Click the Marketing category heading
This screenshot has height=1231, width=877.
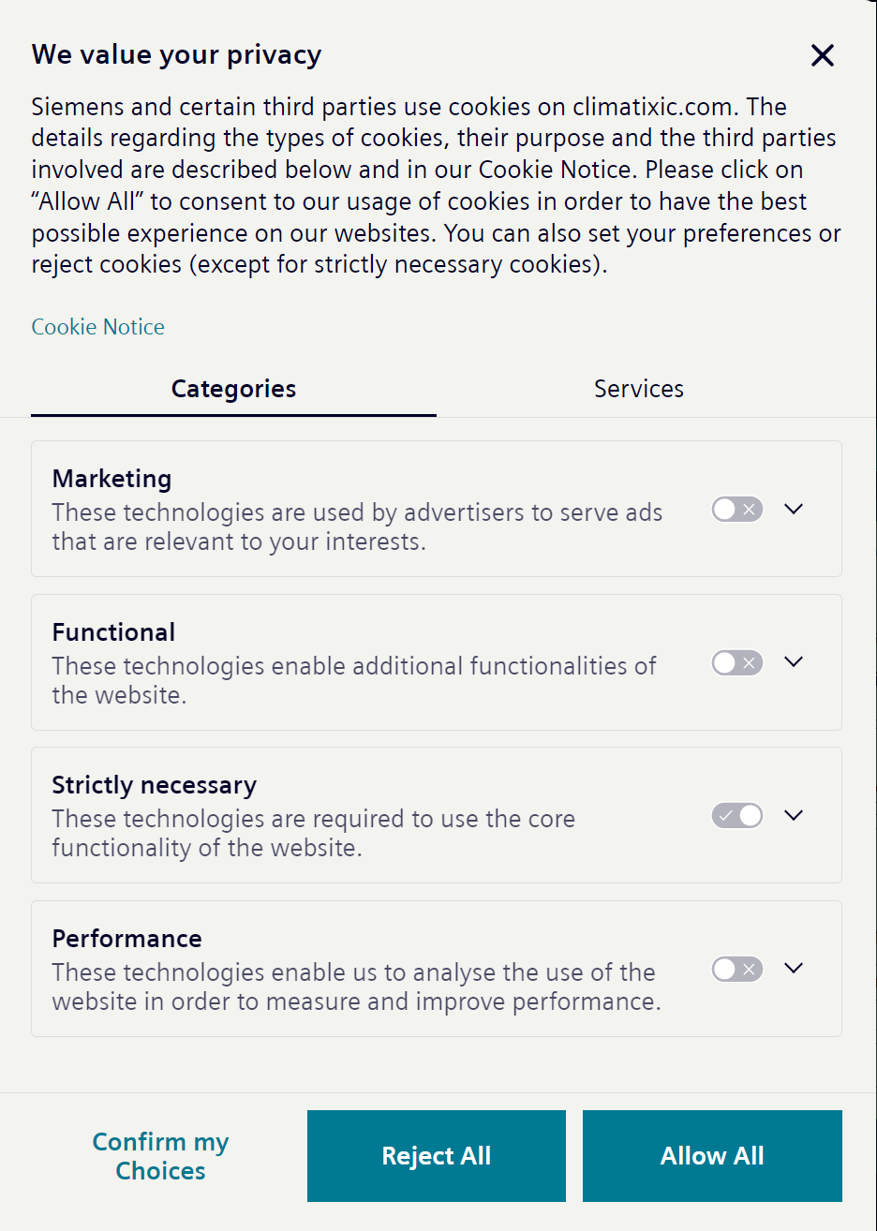[x=112, y=479]
